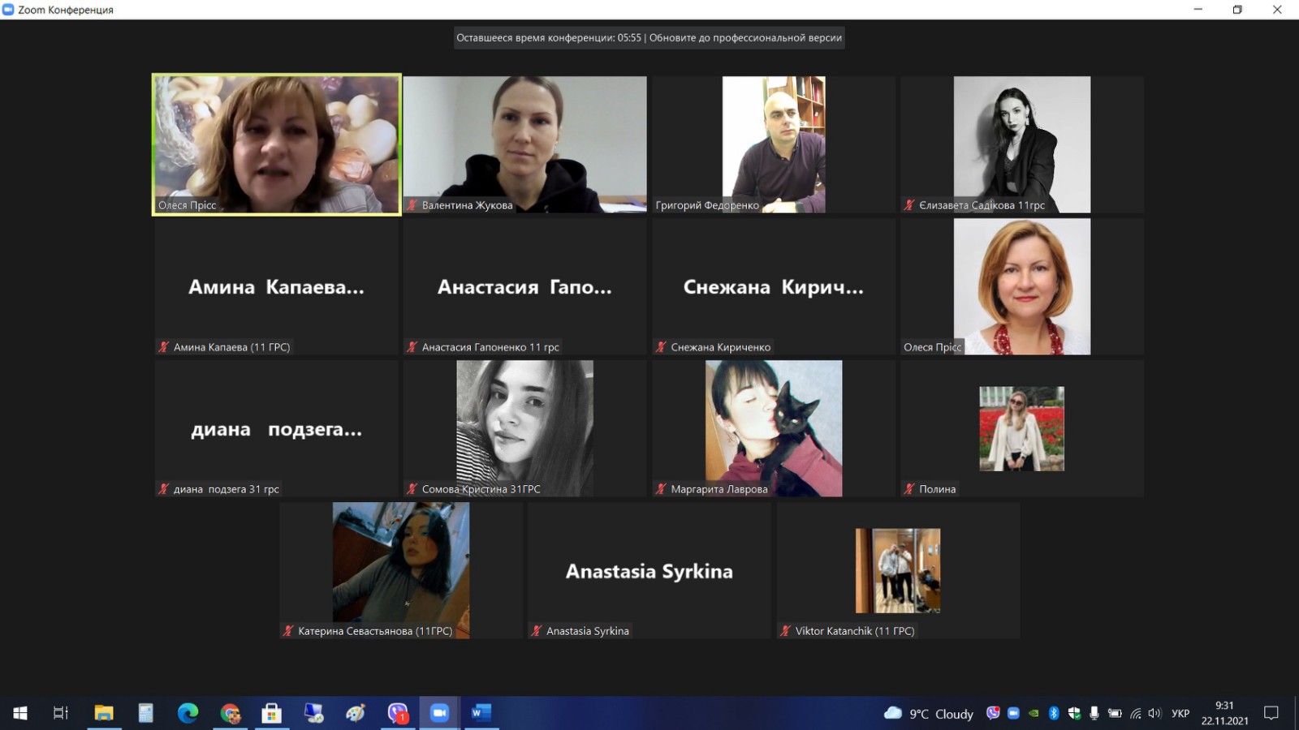Select the large диана подзега... name tile
Screen dimensions: 1299x730
coord(276,428)
